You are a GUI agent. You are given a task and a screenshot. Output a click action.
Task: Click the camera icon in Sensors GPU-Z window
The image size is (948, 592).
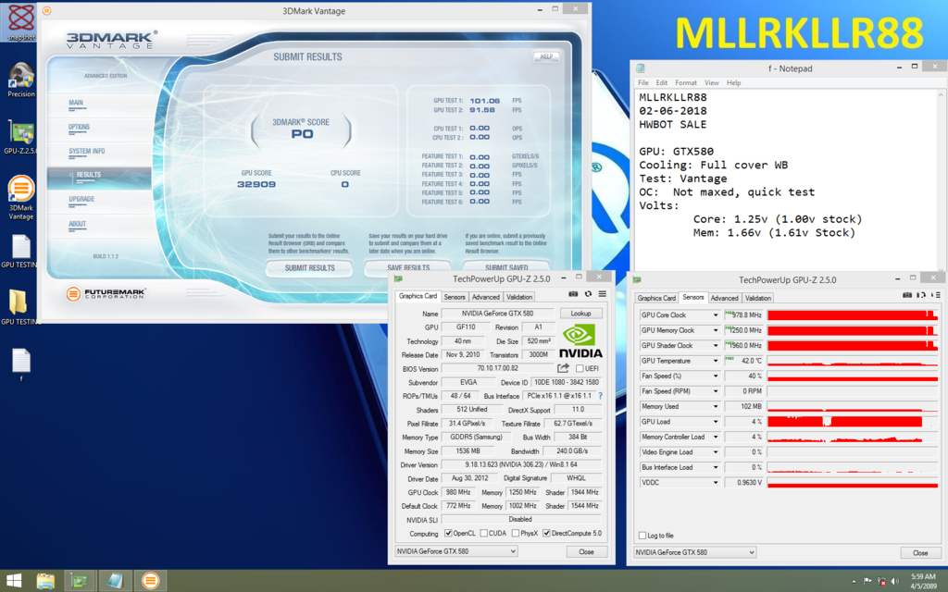(907, 295)
